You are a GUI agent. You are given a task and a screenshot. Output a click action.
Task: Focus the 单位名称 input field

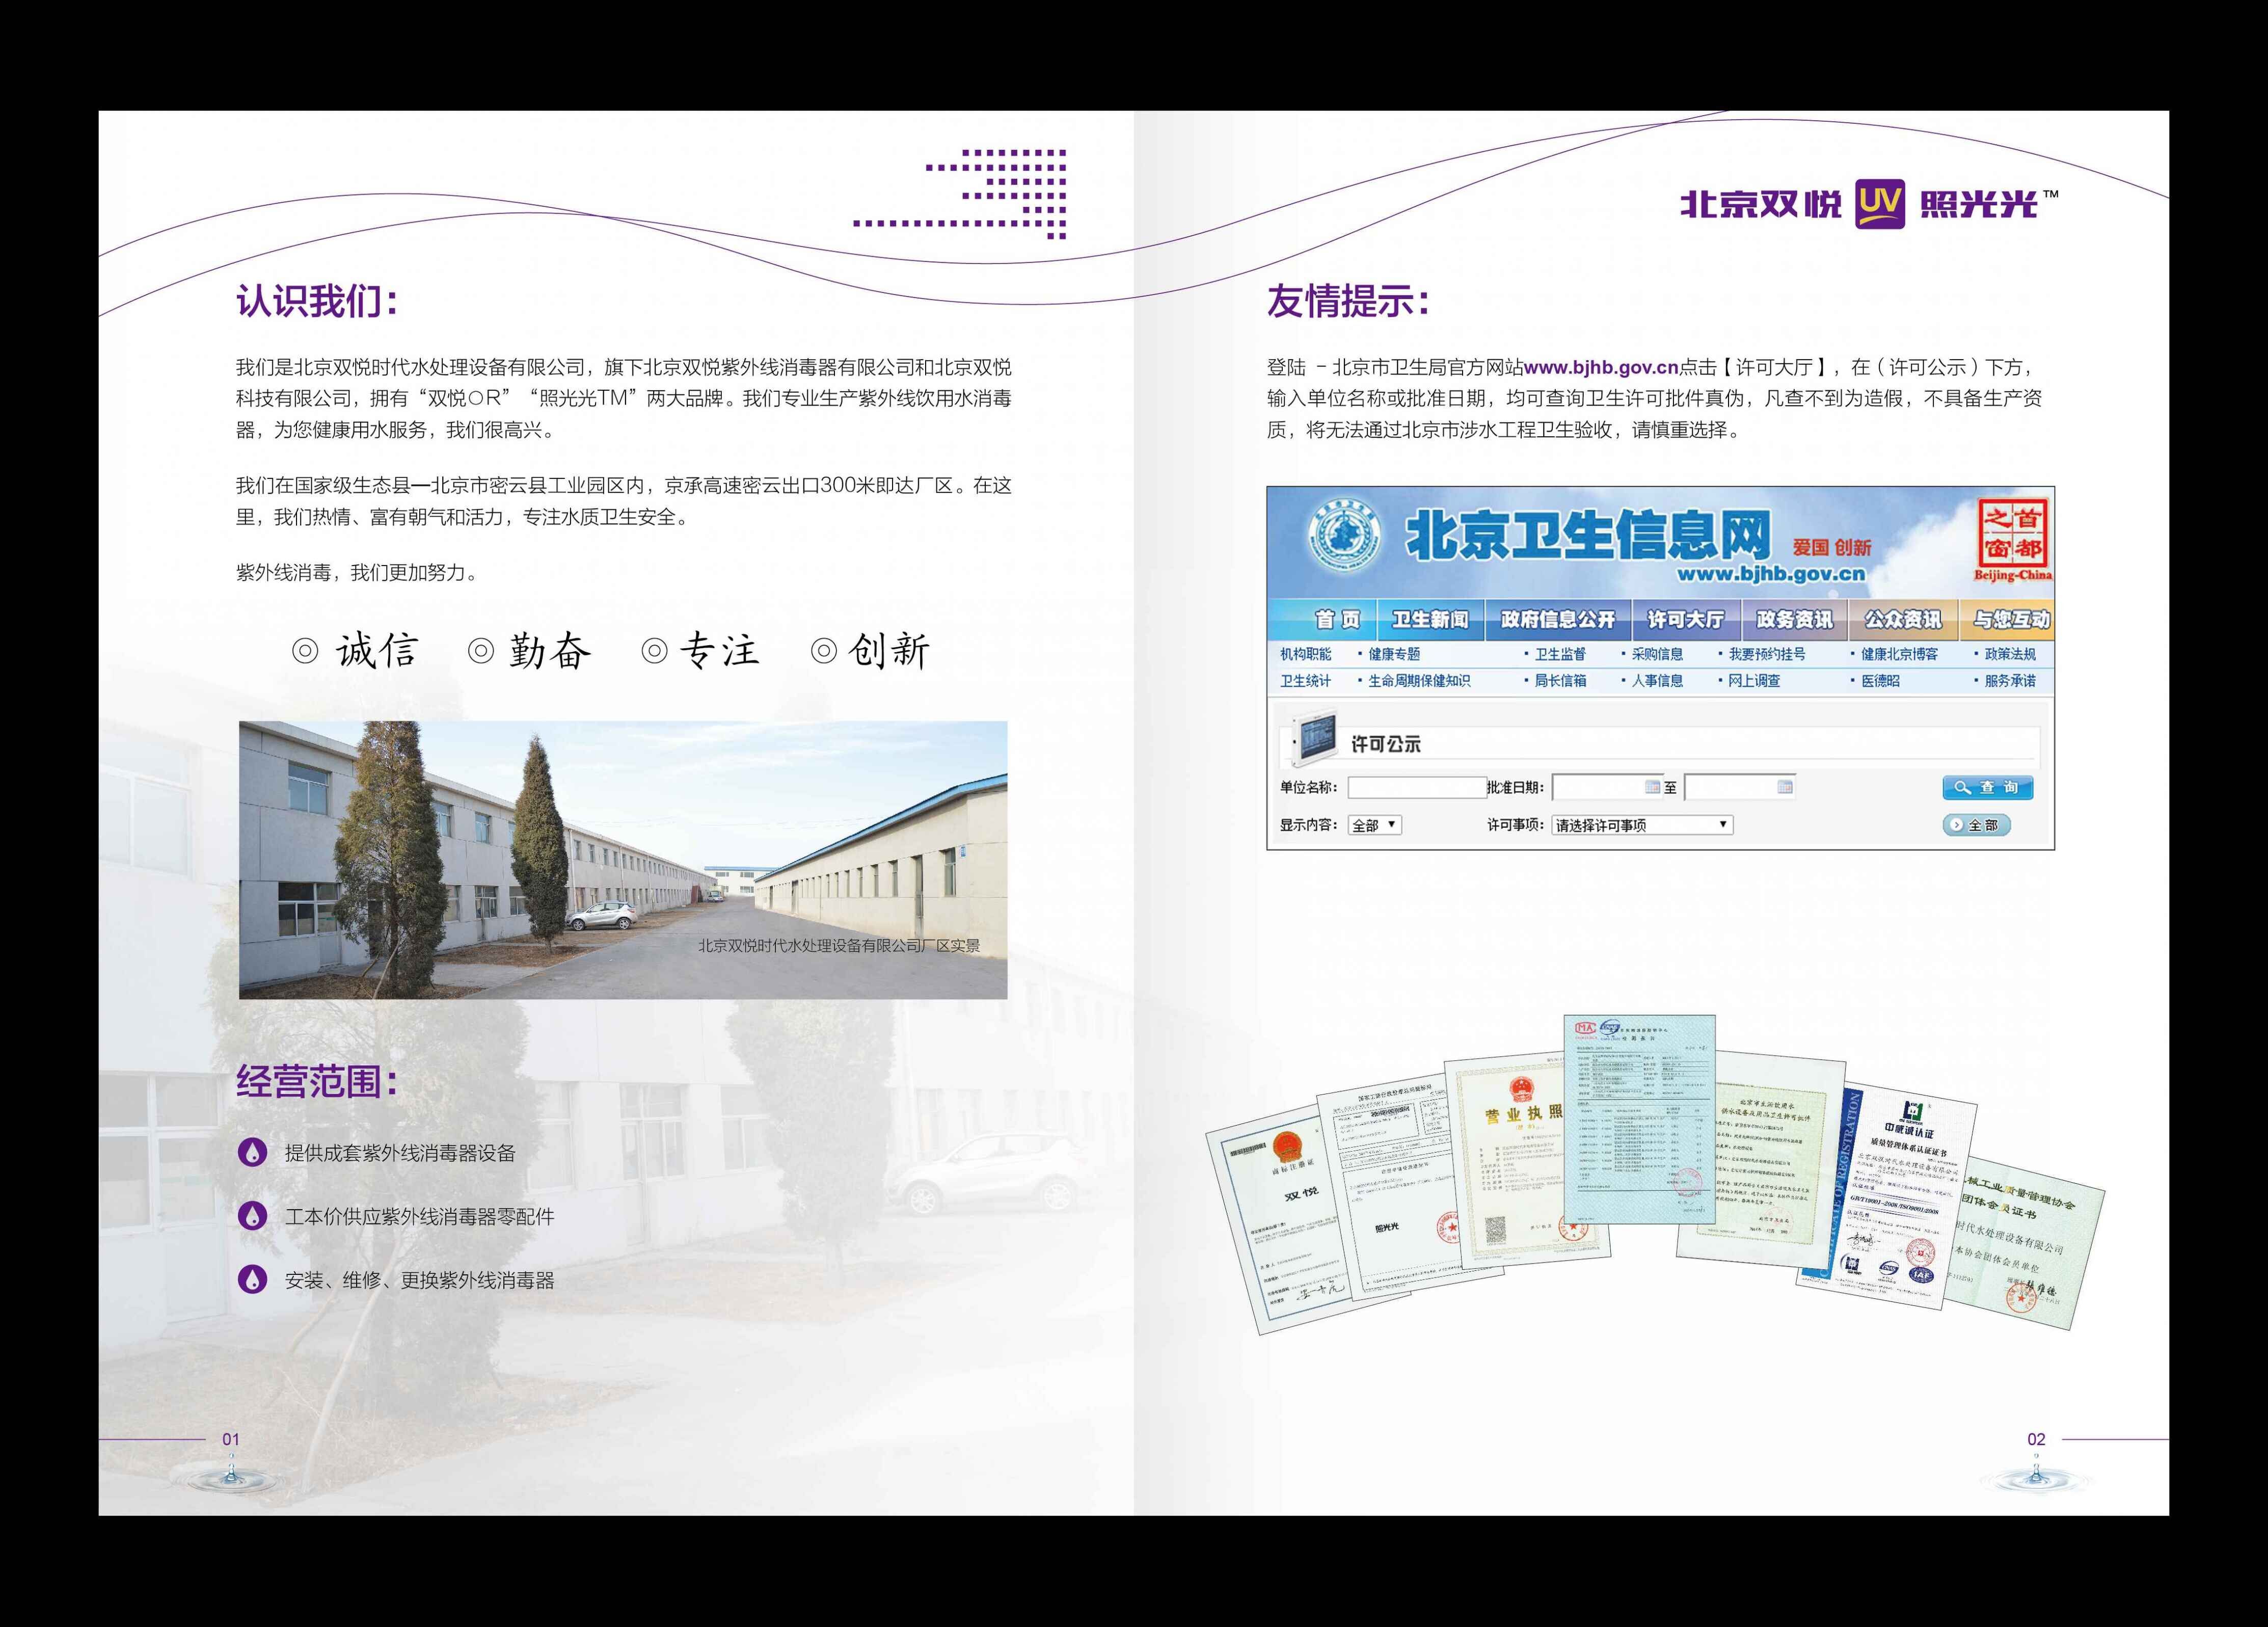coord(1417,787)
